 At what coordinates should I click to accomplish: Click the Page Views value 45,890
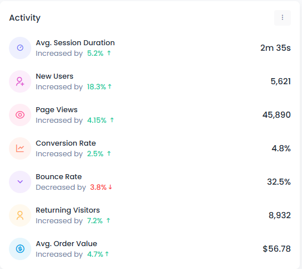[x=276, y=115]
